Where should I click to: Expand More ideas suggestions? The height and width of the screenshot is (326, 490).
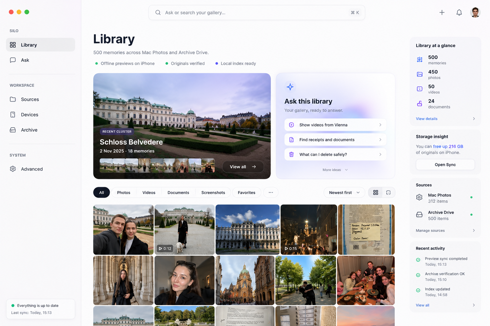(x=335, y=170)
